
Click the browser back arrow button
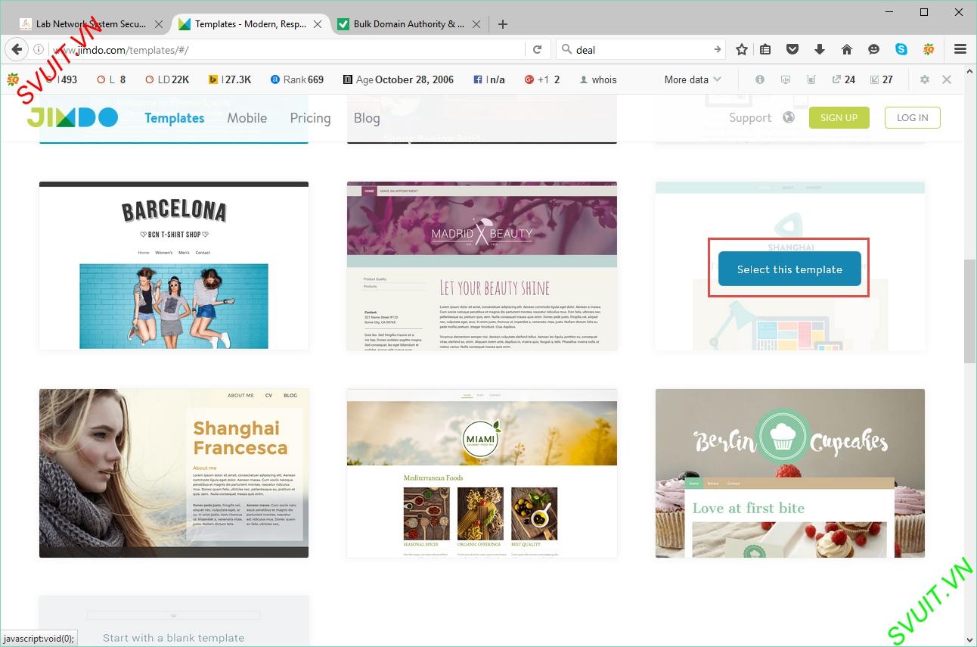[16, 49]
